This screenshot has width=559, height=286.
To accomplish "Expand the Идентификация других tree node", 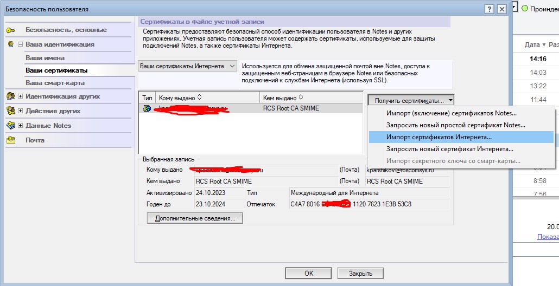I will [x=20, y=96].
